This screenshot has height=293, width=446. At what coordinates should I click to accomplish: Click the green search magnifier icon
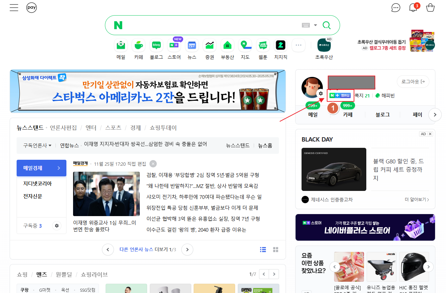326,25
